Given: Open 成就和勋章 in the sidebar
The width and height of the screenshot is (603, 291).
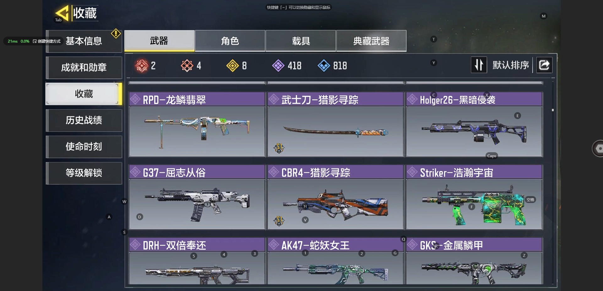Looking at the screenshot, I should tap(84, 67).
